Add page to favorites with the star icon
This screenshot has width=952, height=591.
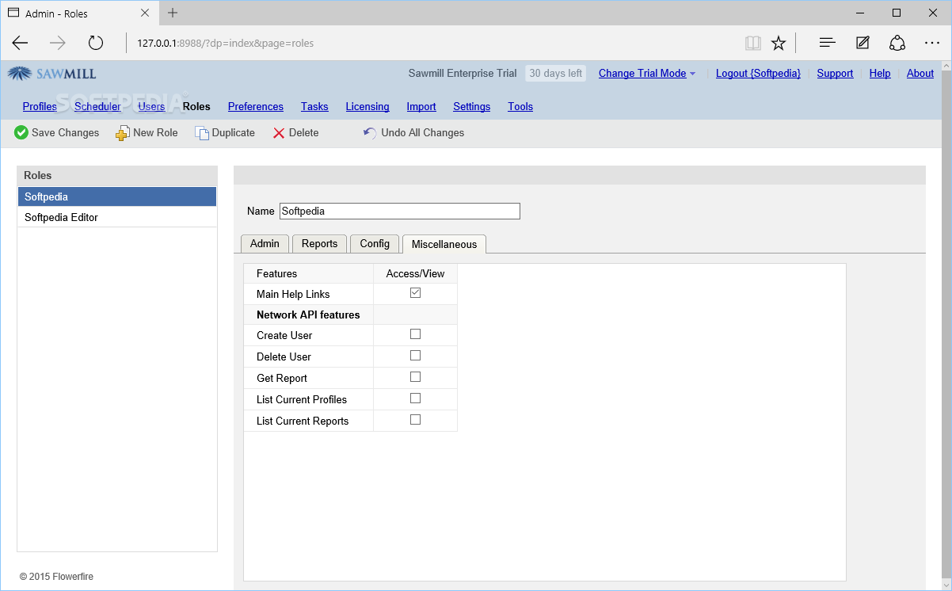tap(779, 43)
